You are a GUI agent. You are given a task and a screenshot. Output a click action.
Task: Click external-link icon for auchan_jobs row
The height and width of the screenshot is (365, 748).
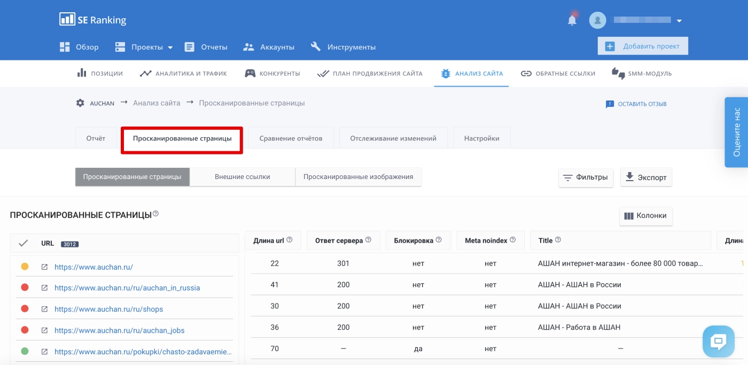(x=44, y=330)
